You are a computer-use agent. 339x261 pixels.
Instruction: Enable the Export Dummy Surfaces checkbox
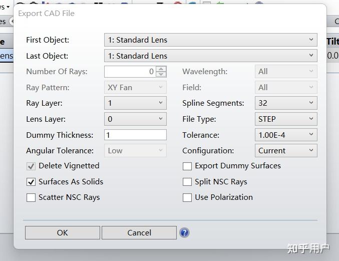coord(187,166)
